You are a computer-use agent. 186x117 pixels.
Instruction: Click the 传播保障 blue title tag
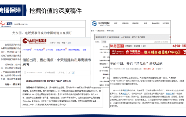click(x=11, y=10)
